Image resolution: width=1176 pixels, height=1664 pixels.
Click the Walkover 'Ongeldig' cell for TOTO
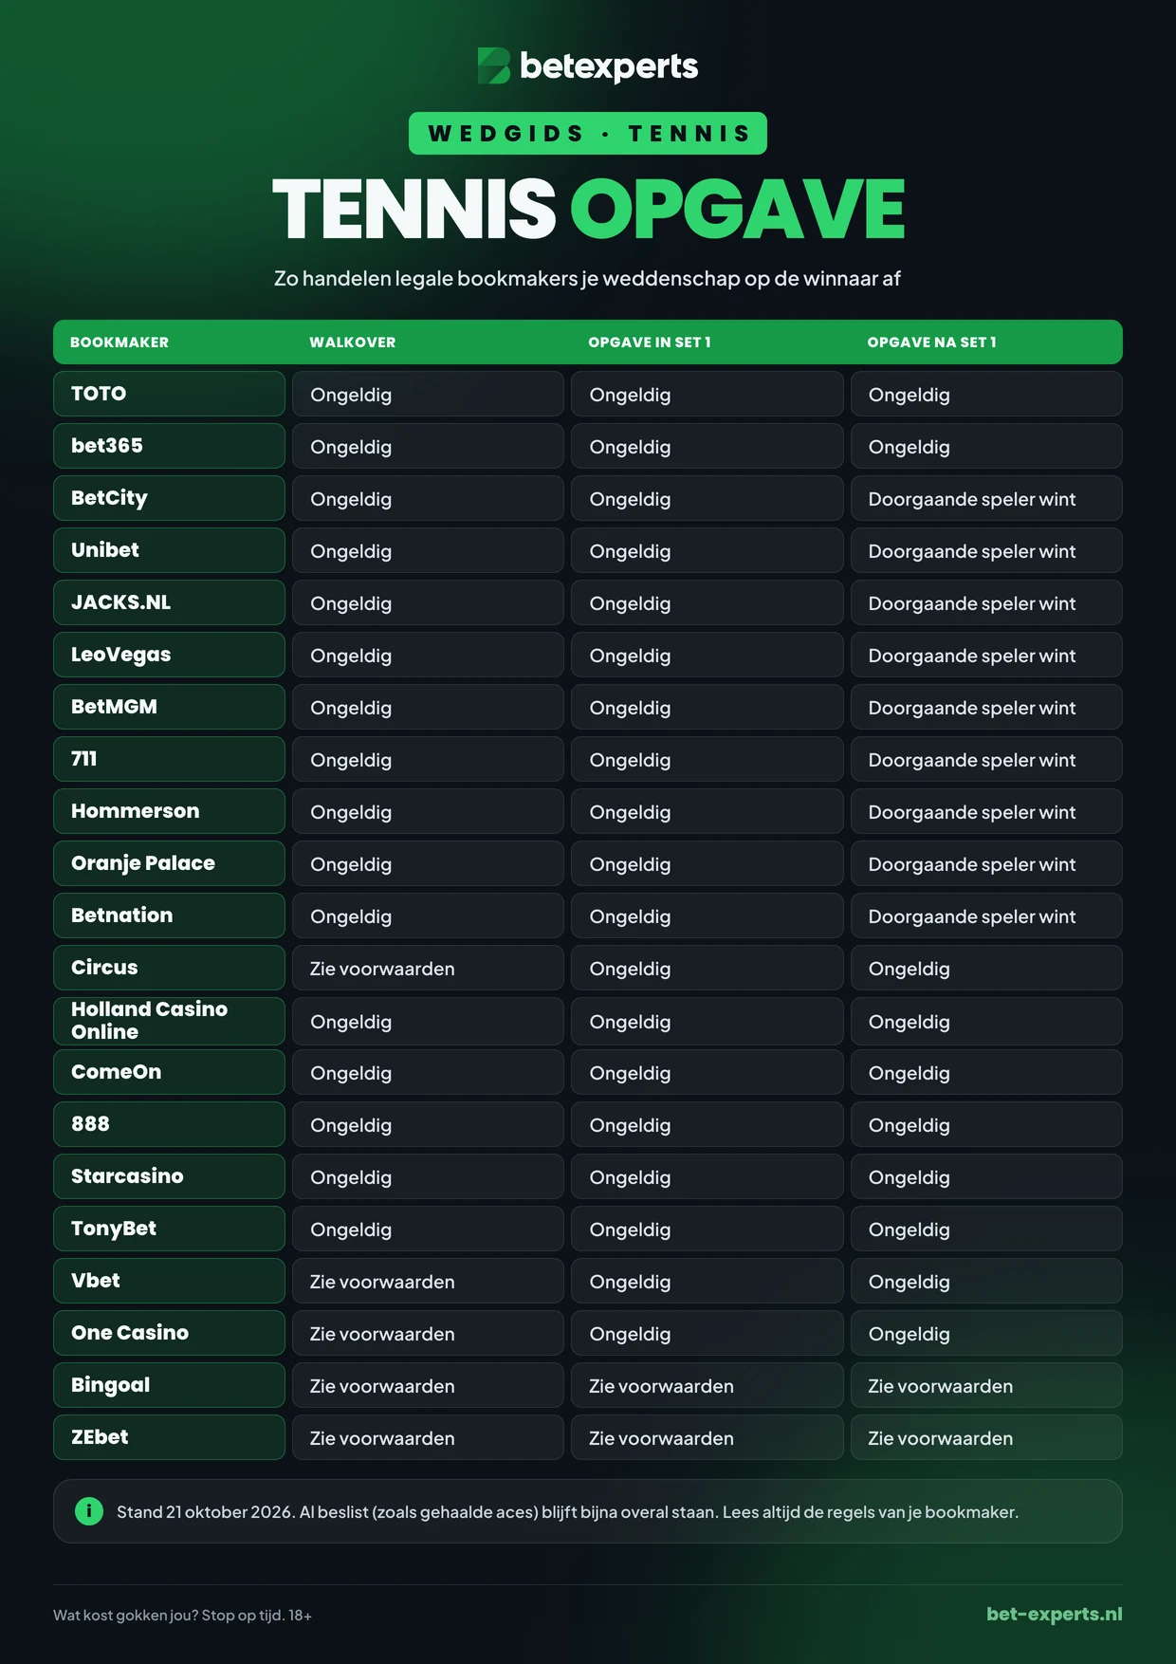[428, 394]
